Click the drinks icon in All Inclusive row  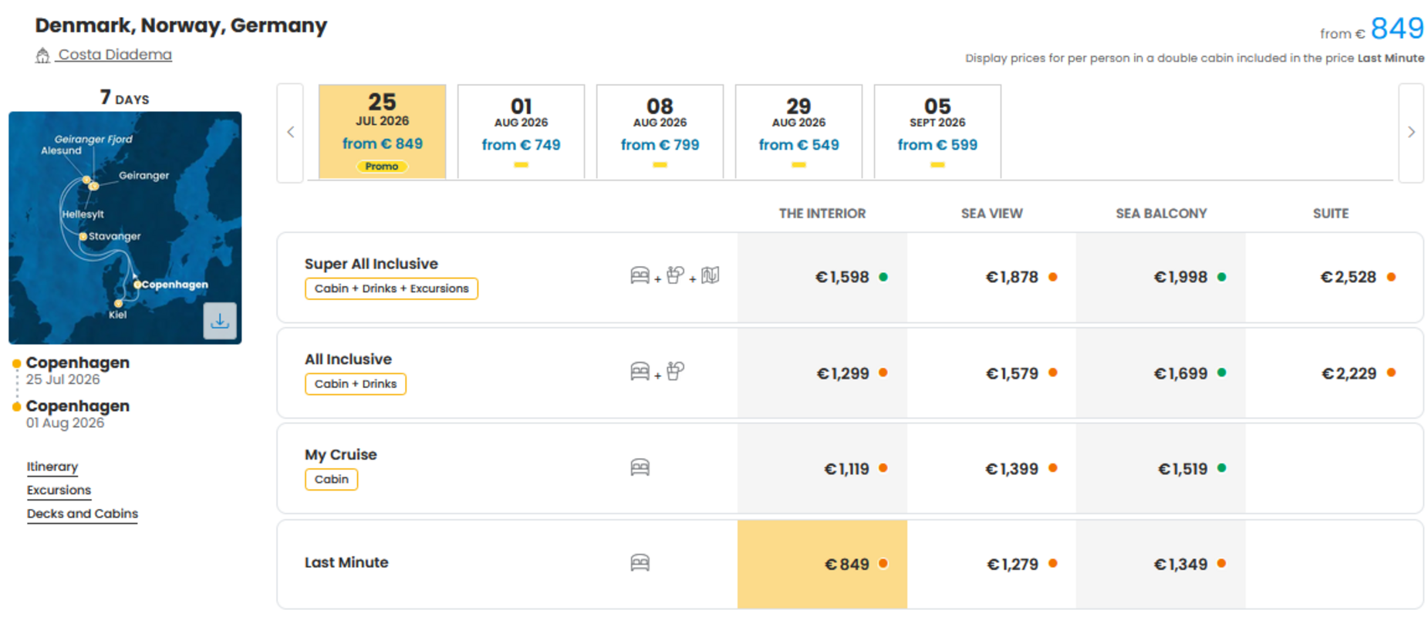[x=675, y=372]
